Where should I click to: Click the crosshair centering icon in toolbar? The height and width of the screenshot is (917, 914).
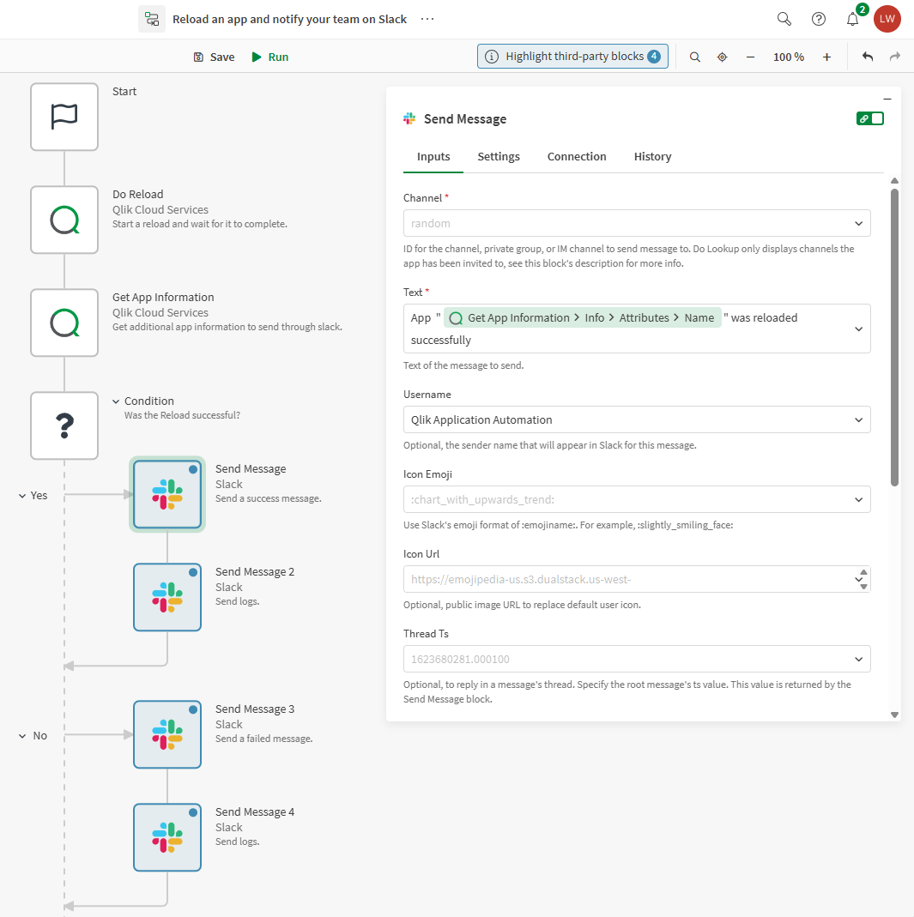pyautogui.click(x=722, y=57)
